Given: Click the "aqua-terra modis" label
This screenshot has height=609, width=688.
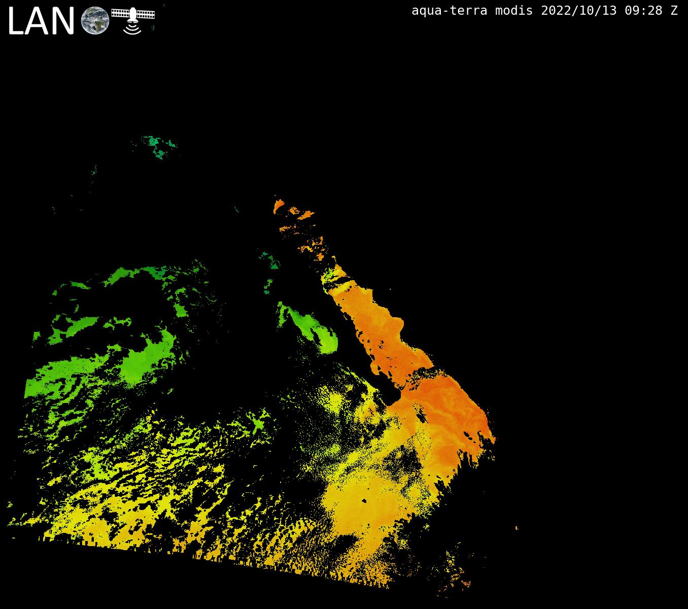Looking at the screenshot, I should coord(472,11).
